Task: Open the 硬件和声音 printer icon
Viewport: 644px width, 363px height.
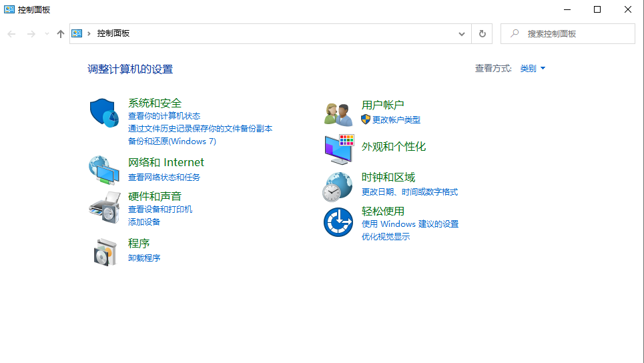Action: (105, 208)
